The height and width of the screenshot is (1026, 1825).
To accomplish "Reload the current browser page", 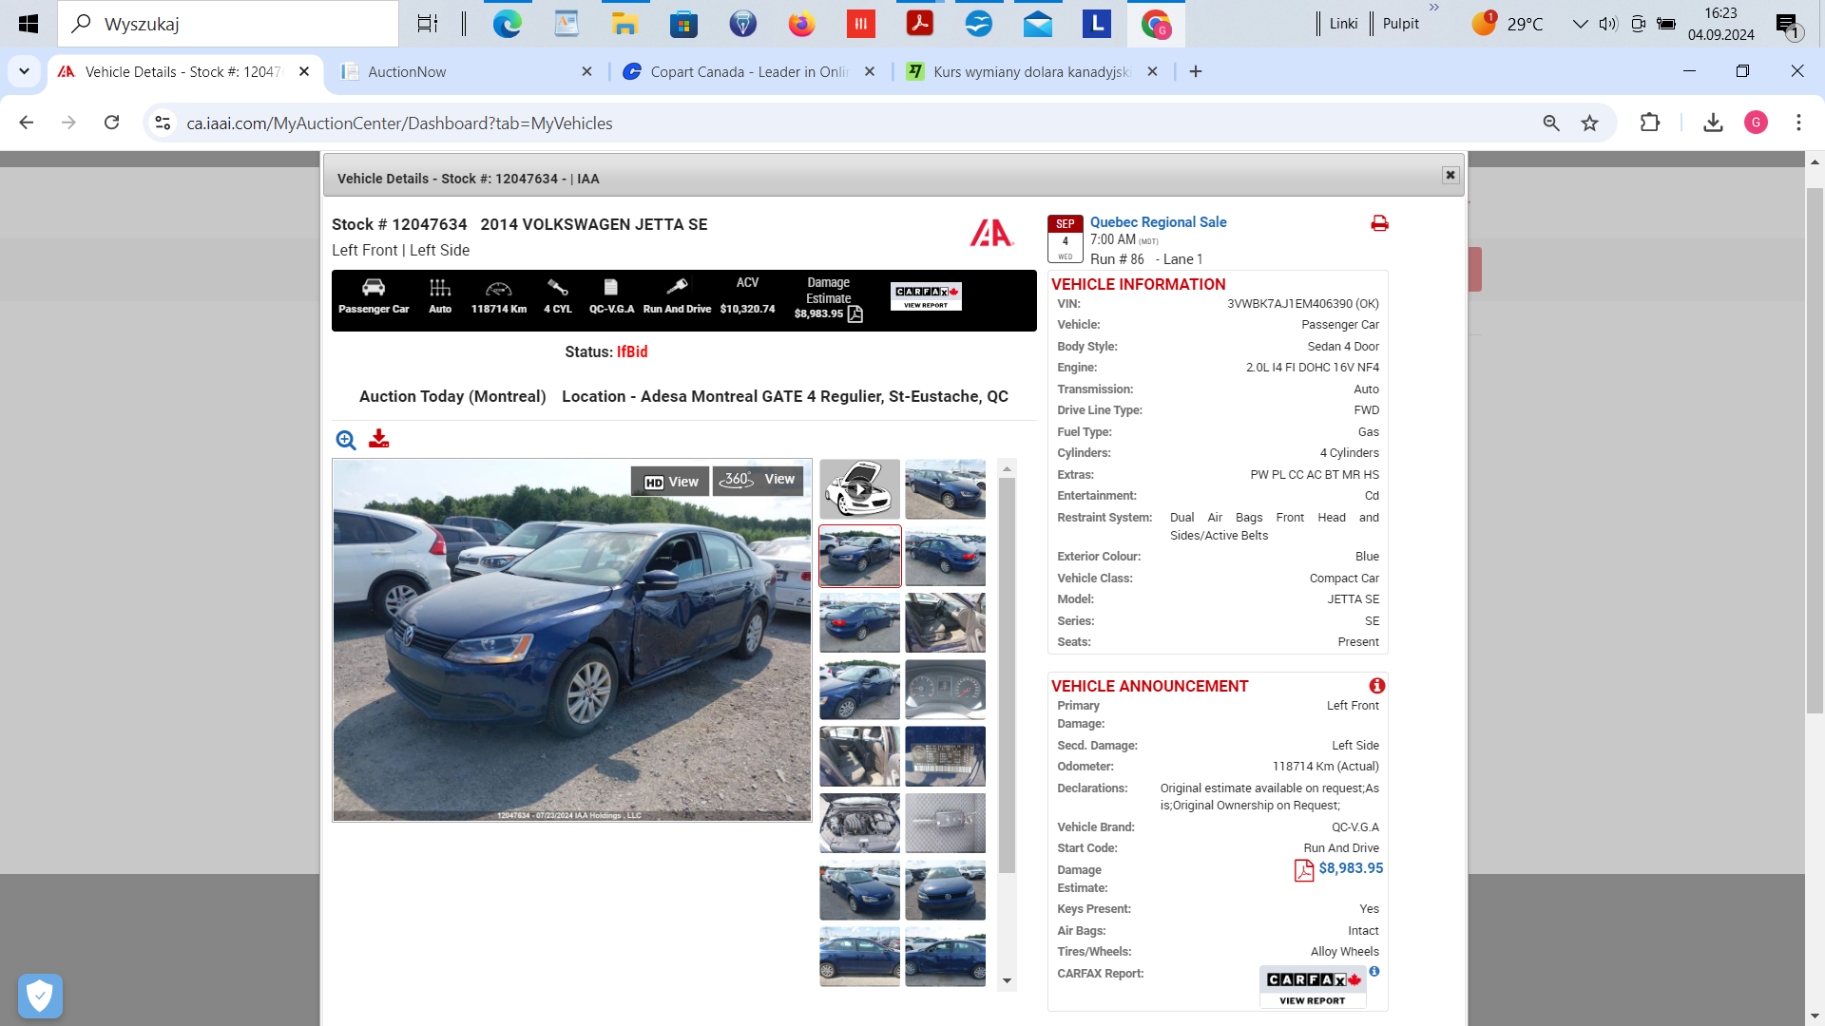I will point(112,123).
